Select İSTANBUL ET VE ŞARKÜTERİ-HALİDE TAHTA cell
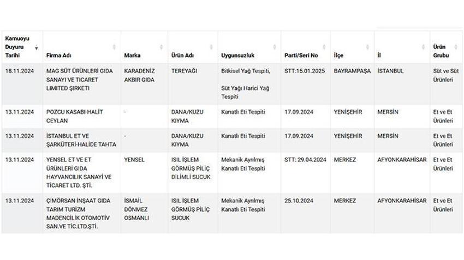The image size is (464, 260). (x=82, y=140)
